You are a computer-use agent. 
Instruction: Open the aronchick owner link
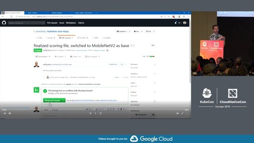coord(40,31)
